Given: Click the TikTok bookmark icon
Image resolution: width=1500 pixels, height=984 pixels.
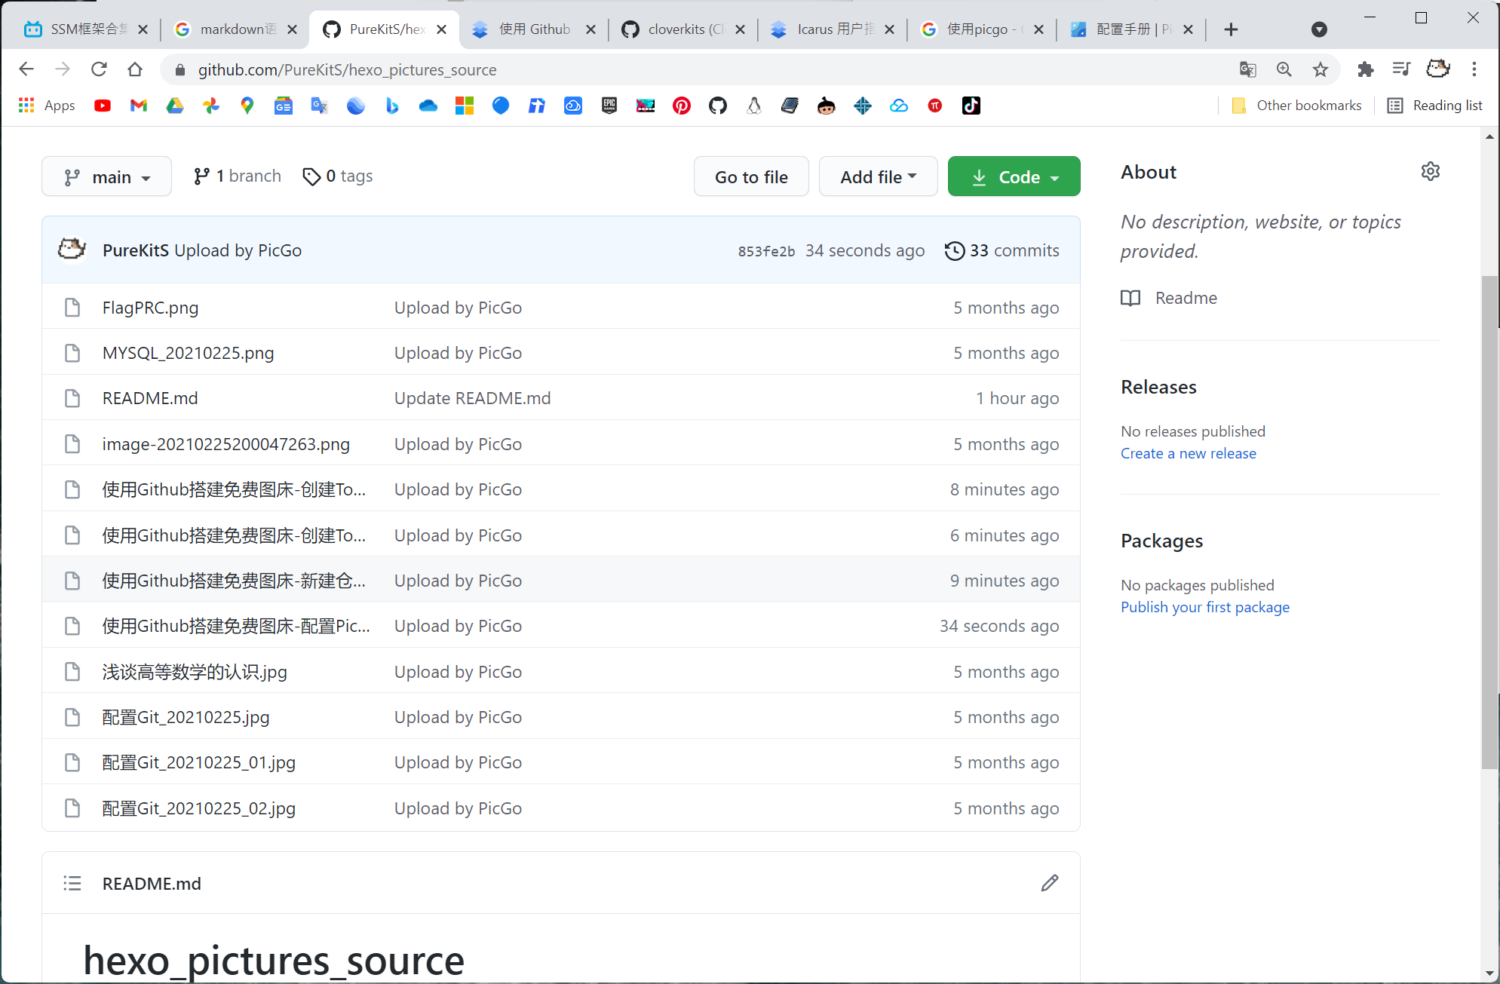Looking at the screenshot, I should click(x=971, y=106).
